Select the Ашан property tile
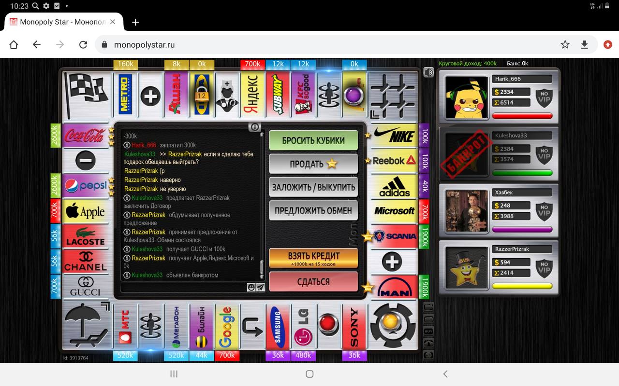This screenshot has height=386, width=619. 176,94
